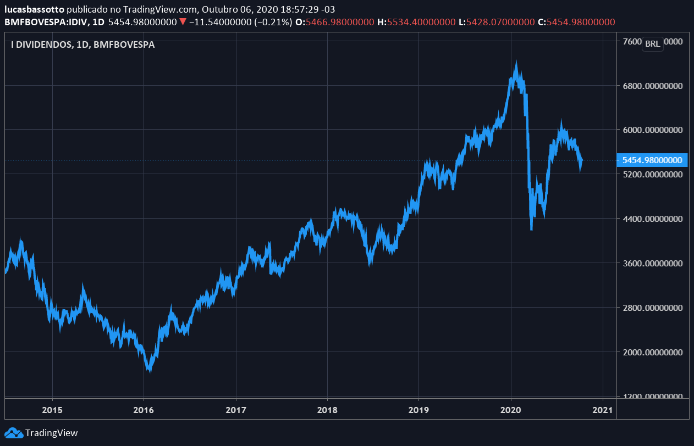Click the 1200 price axis label
694x446 pixels.
[653, 396]
